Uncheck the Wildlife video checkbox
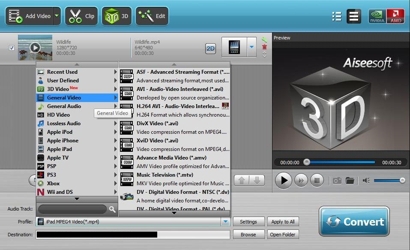 pos(12,48)
